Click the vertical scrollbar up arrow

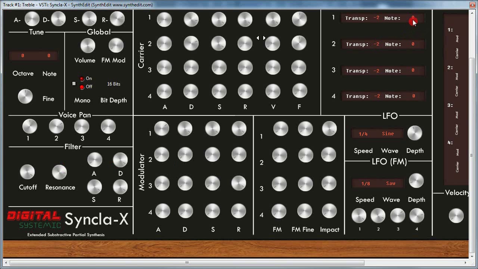[x=473, y=13]
